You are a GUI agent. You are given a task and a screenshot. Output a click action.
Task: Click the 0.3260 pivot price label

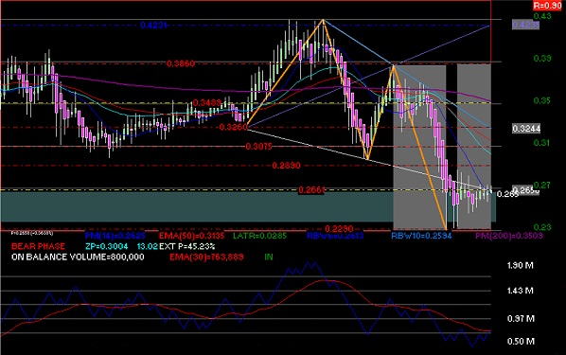233,127
